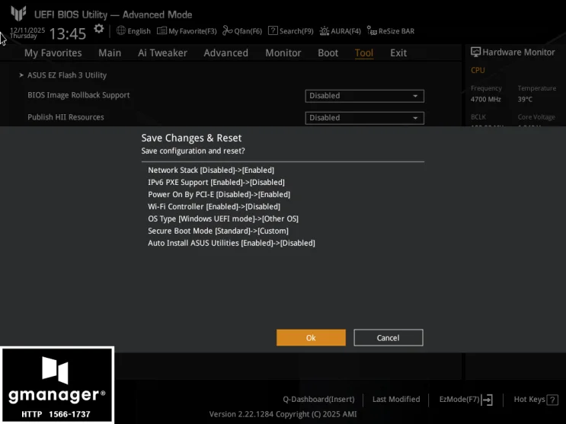Open My Favorite(F3) list

point(187,31)
